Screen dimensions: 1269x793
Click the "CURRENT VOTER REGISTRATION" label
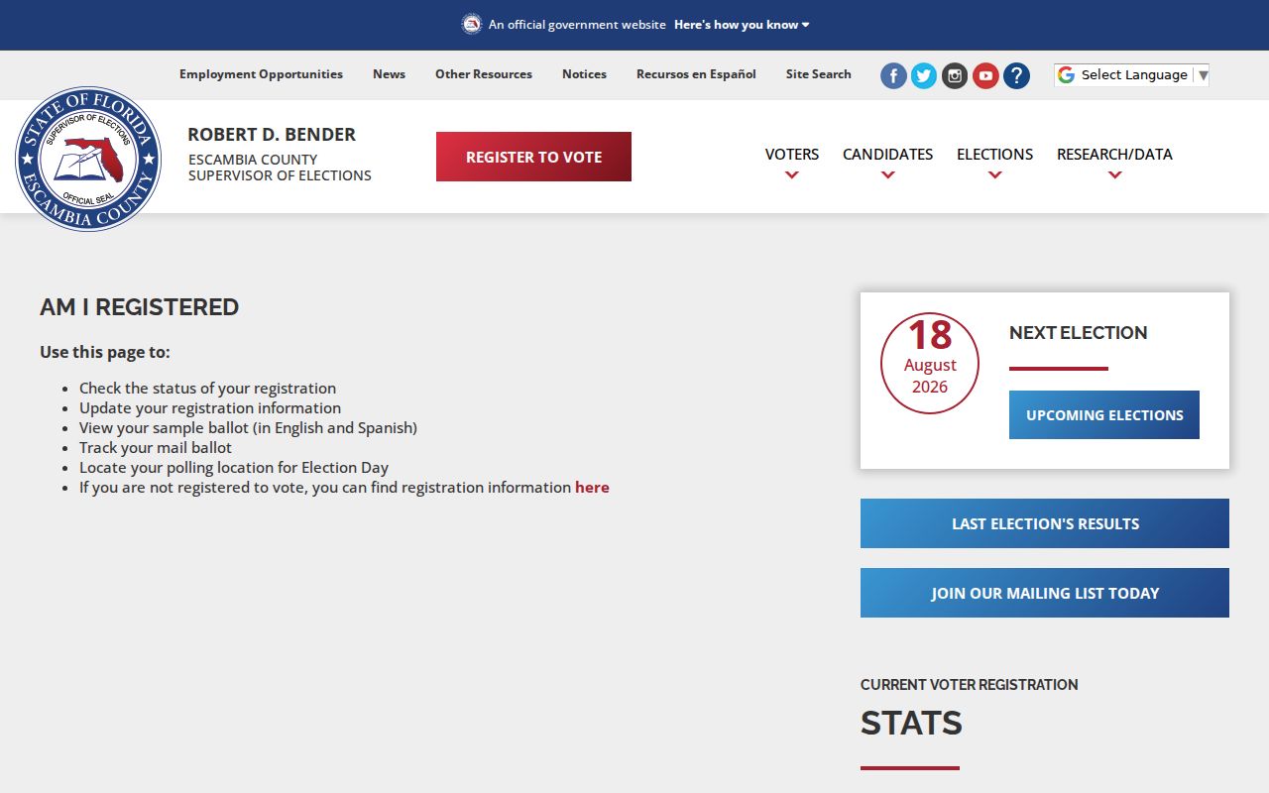click(969, 685)
